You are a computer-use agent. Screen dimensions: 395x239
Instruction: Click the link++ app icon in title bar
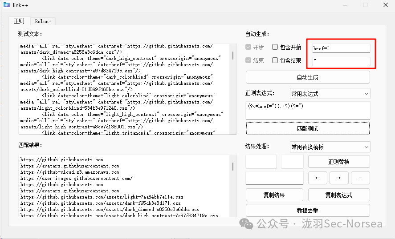tap(6, 5)
